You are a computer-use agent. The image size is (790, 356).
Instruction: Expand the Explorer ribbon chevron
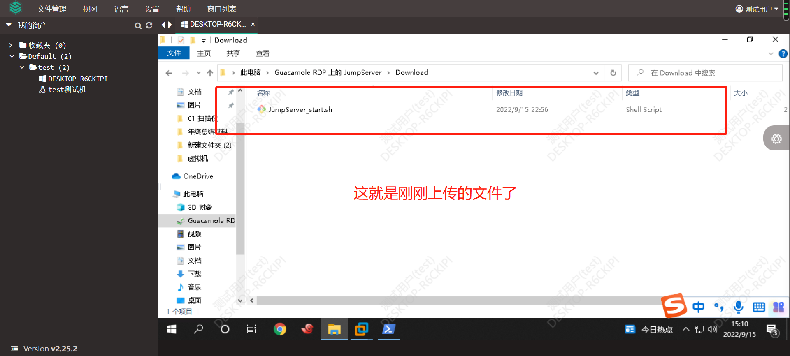pos(771,54)
